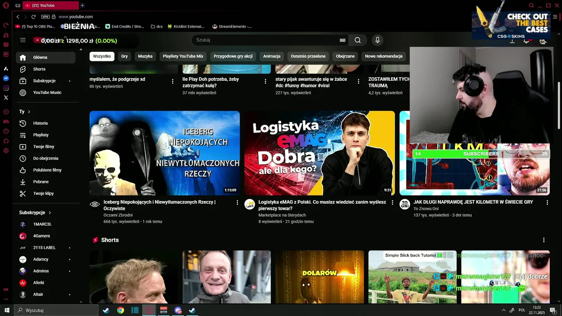Open Discord from the Windows taskbar

[178, 310]
